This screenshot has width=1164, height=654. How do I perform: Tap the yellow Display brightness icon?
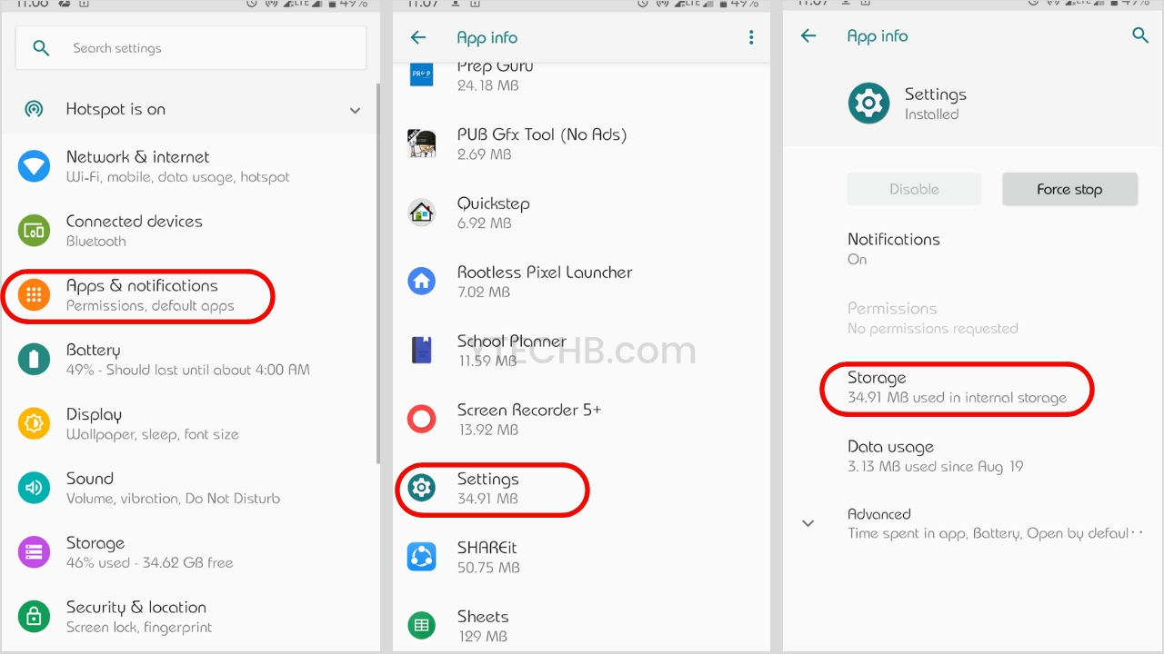[x=35, y=423]
